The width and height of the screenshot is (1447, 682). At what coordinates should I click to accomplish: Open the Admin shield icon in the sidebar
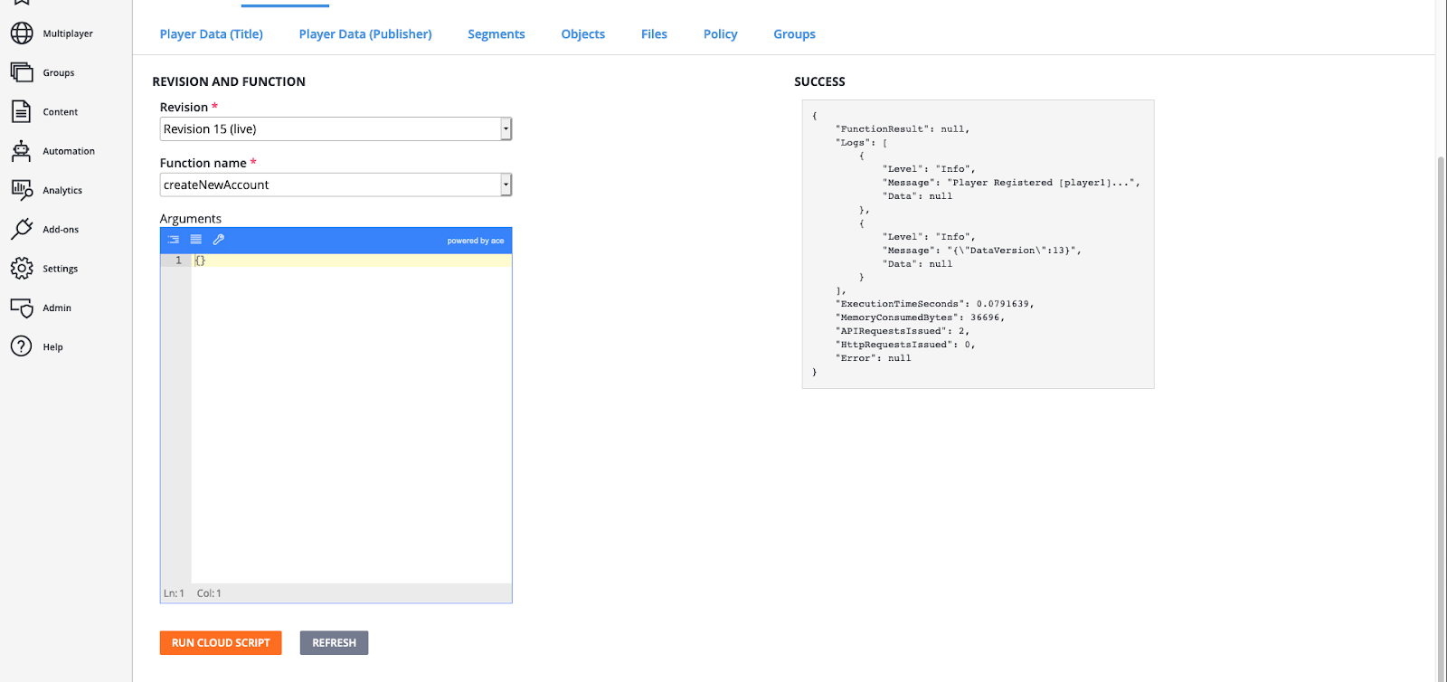22,308
